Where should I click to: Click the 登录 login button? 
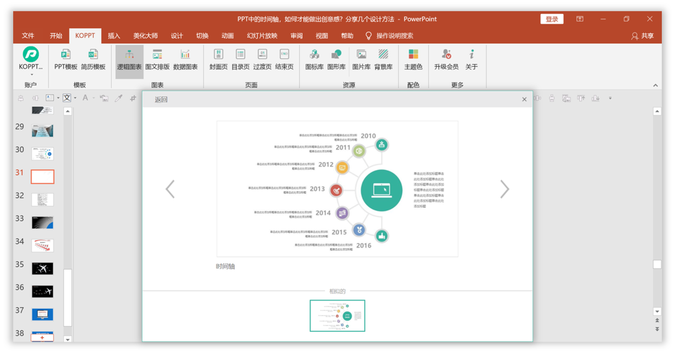551,19
